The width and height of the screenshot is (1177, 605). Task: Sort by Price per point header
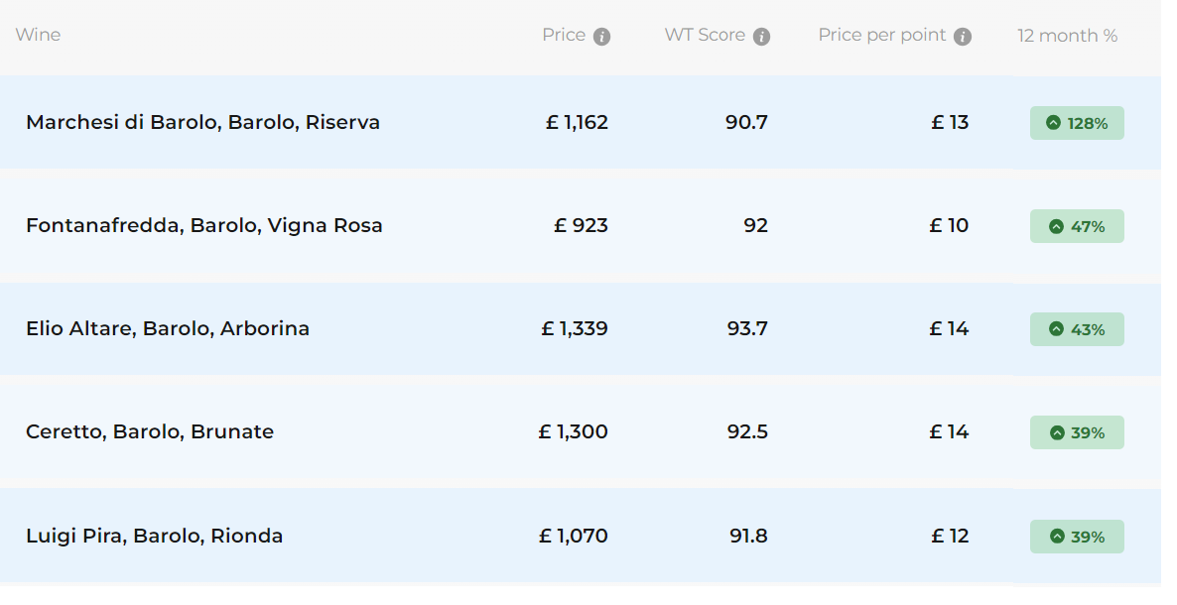click(882, 35)
